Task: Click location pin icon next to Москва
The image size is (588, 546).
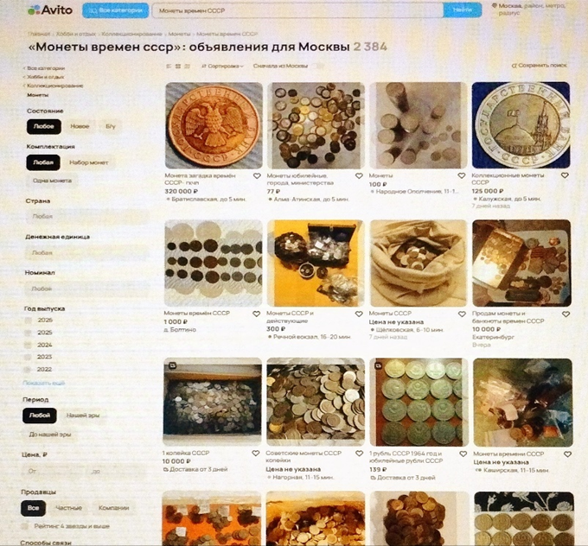Action: click(495, 6)
